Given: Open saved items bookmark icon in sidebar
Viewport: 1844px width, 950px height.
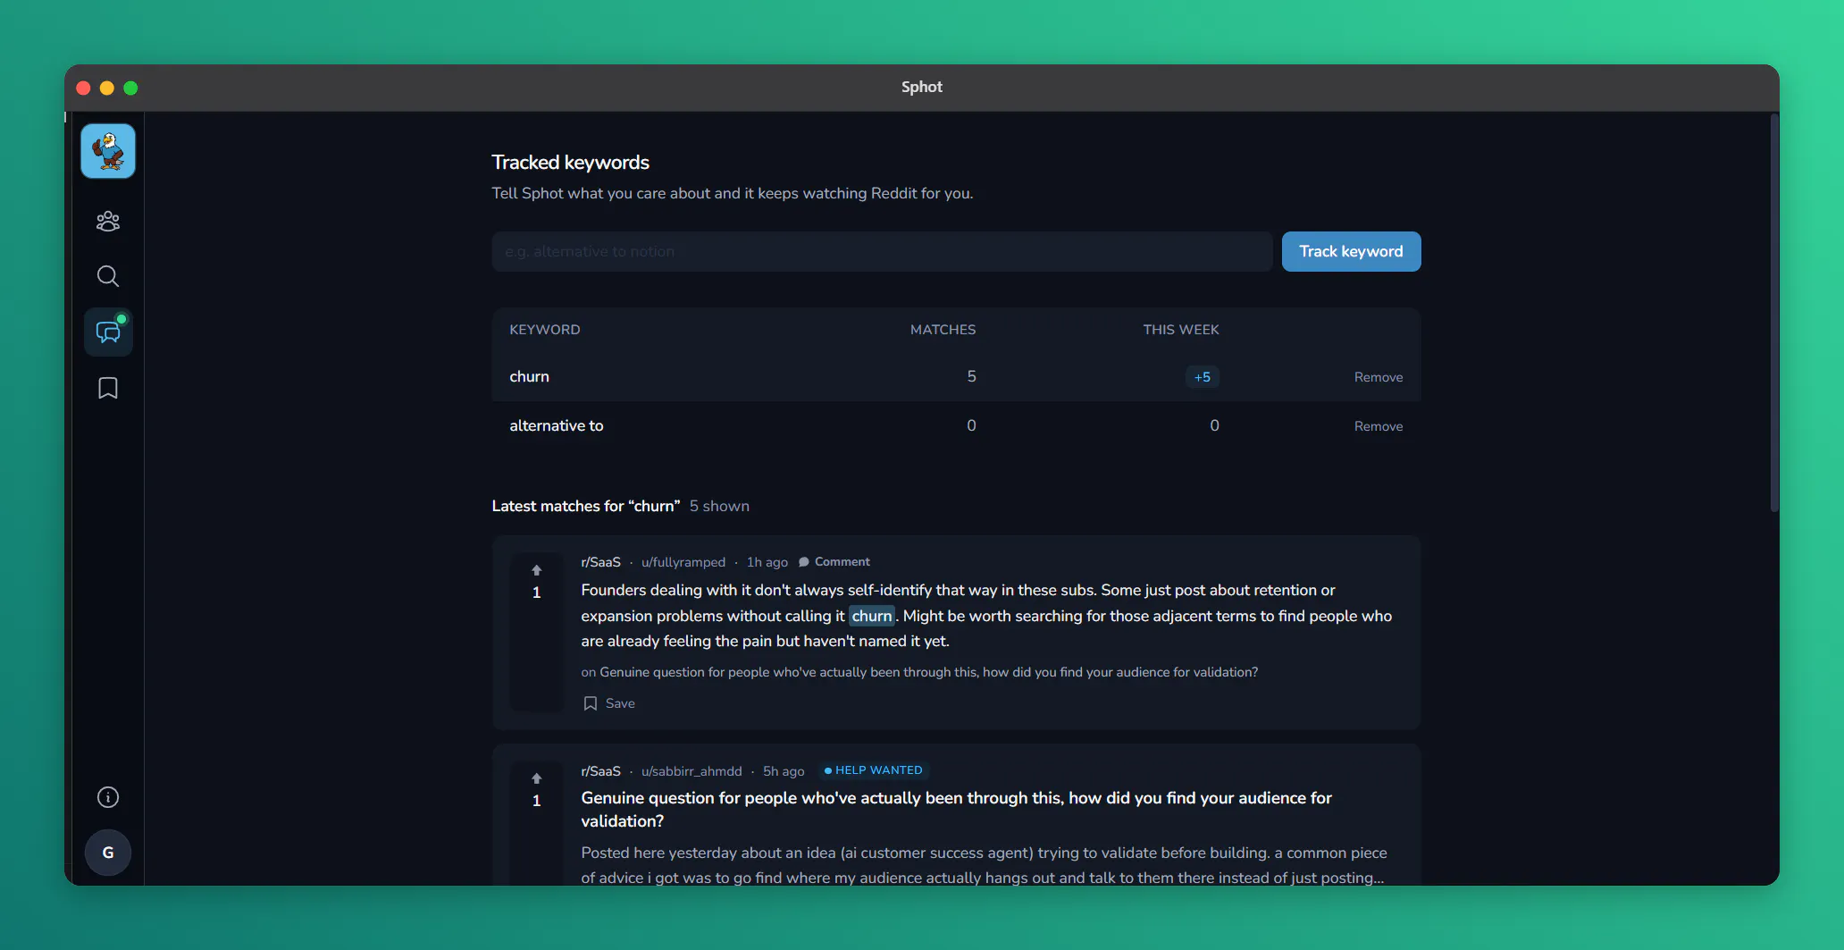Looking at the screenshot, I should point(108,388).
